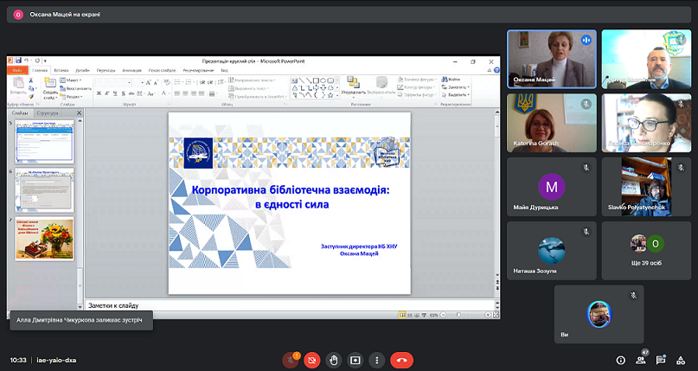
Task: Click the Файл tab in PowerPoint
Action: pyautogui.click(x=17, y=70)
